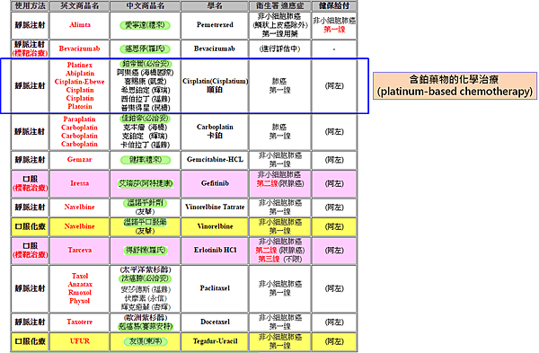This screenshot has height=353, width=539.
Task: Click the Taxotere brand name
Action: click(x=80, y=322)
